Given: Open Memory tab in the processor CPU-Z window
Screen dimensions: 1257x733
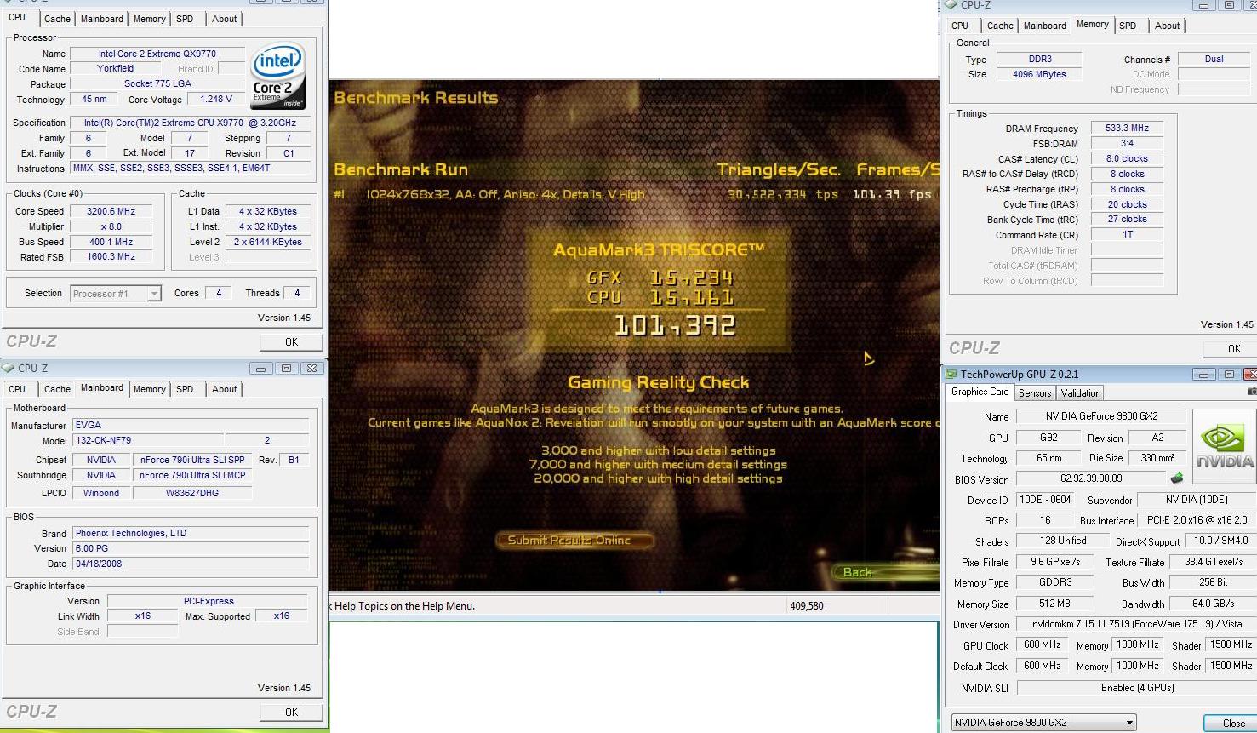Looking at the screenshot, I should [x=149, y=19].
